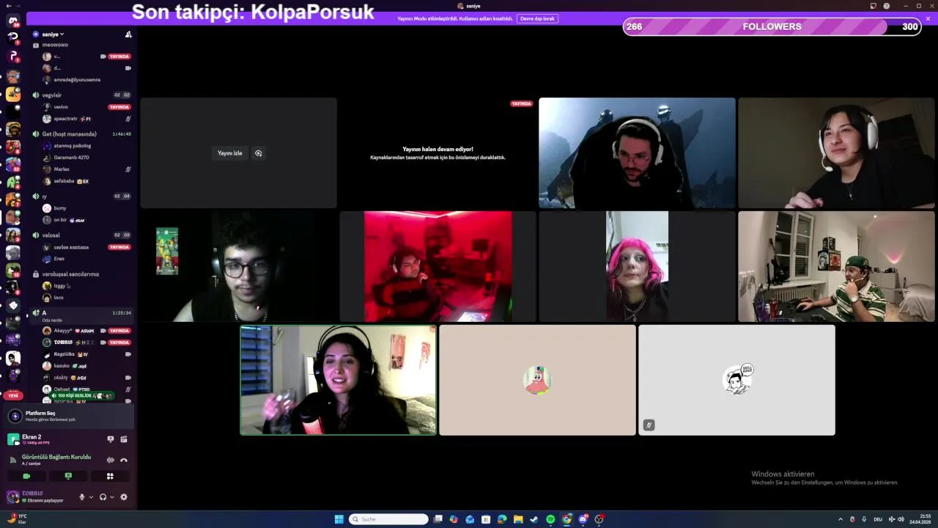Click the 100 KİŞİ SESLİDE pill
This screenshot has height=528, width=938.
tap(81, 396)
